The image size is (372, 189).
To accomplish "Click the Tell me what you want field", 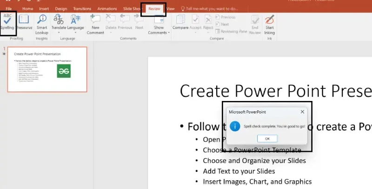I will click(x=212, y=9).
